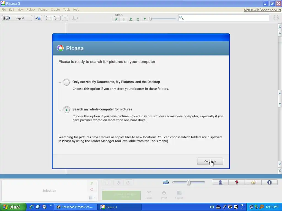Open Internet Explorer from quick launch

32,207
